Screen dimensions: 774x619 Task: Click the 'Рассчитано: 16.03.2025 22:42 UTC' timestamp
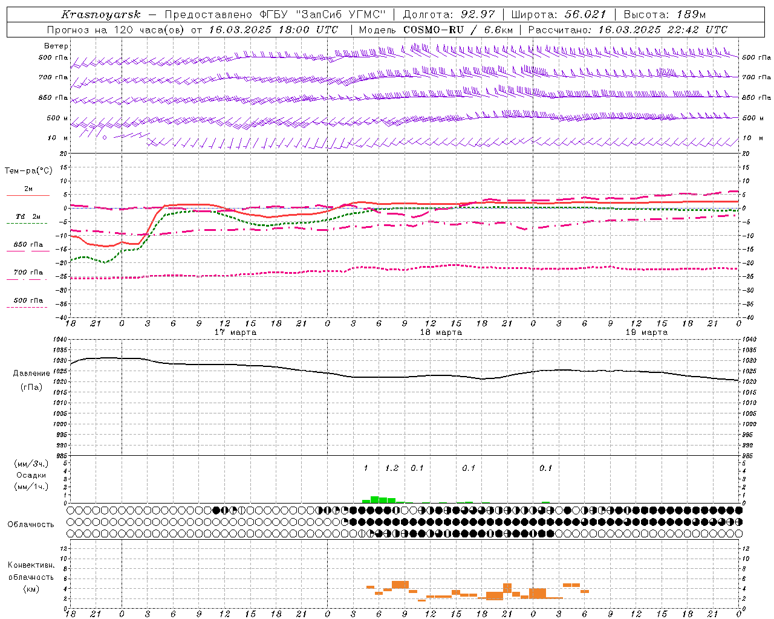click(x=628, y=30)
